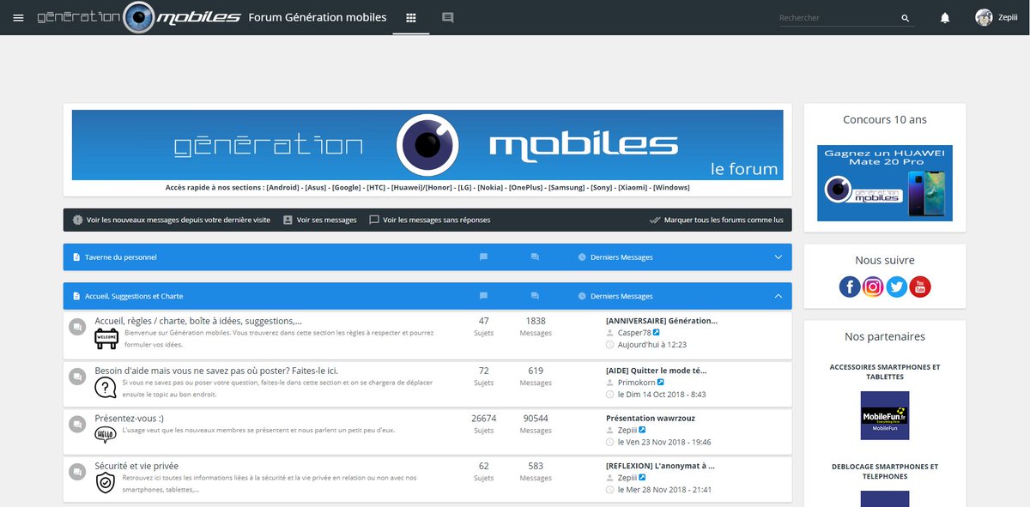The height and width of the screenshot is (507, 1030).
Task: Open the Sécurité et vie privée forum
Action: tap(136, 466)
